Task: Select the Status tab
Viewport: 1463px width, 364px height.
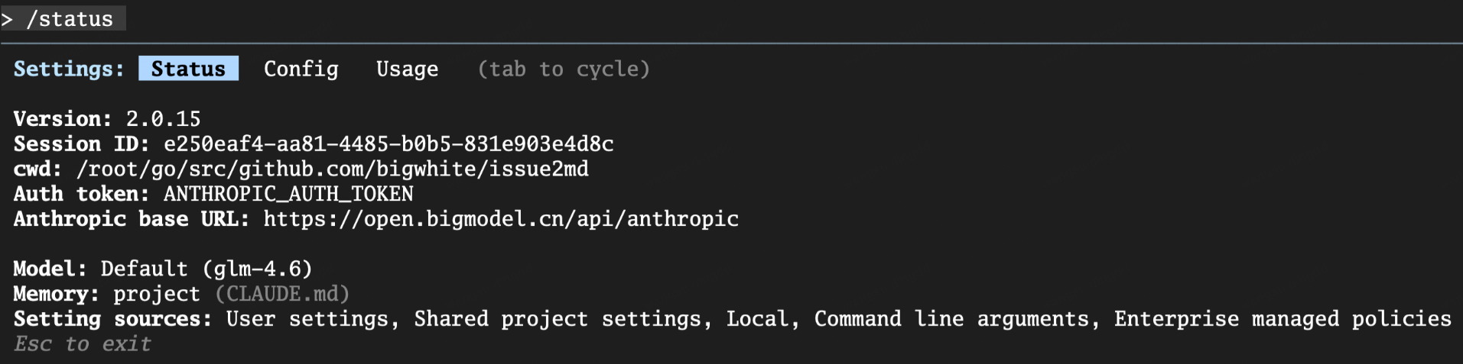Action: pos(188,69)
